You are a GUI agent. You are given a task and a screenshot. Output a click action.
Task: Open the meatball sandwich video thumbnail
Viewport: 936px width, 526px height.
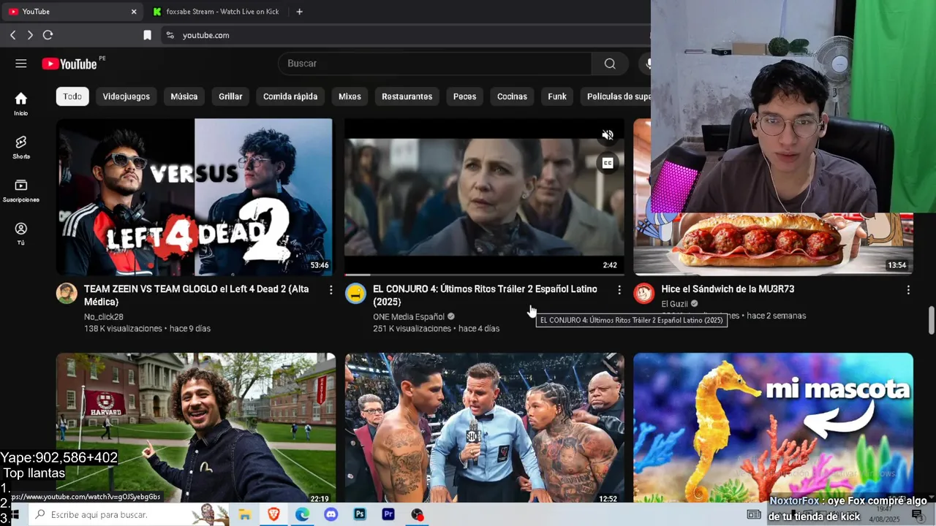[773, 244]
